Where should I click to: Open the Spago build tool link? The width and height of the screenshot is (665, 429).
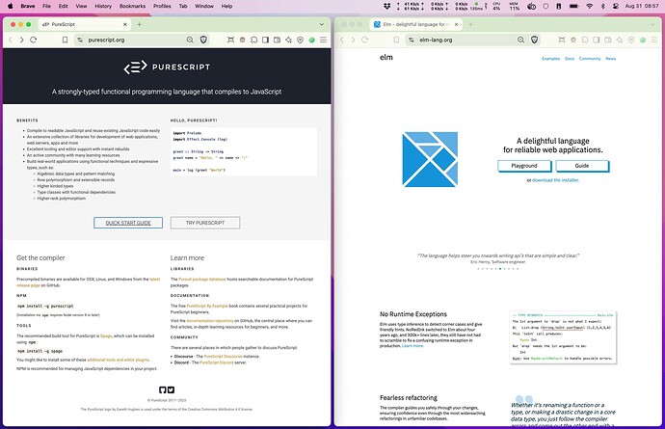[x=106, y=336]
